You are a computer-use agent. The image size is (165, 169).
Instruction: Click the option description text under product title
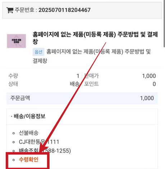(x=92, y=56)
